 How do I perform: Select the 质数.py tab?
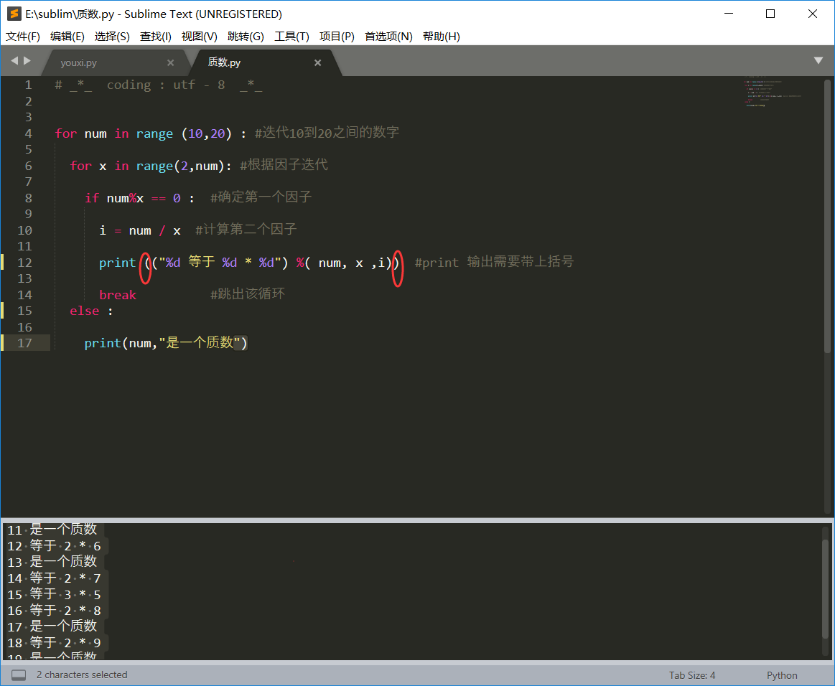tap(224, 62)
